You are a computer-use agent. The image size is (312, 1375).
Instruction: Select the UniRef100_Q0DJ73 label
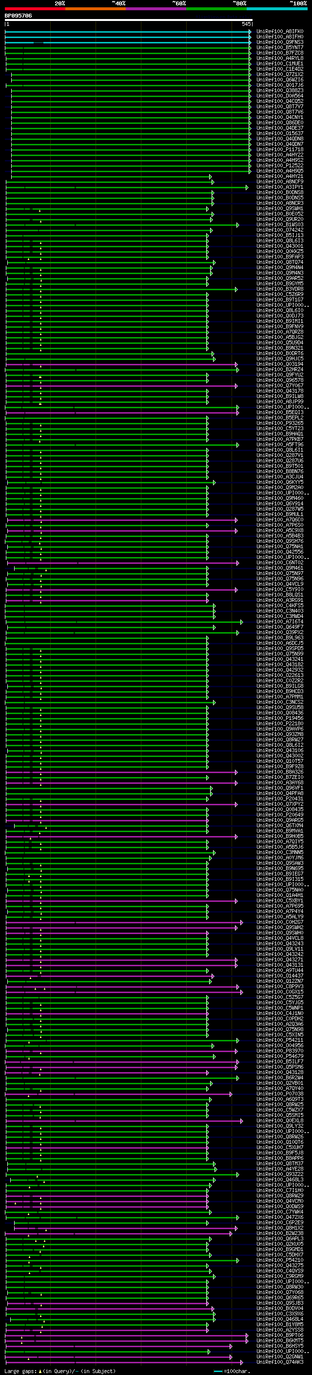click(x=279, y=316)
